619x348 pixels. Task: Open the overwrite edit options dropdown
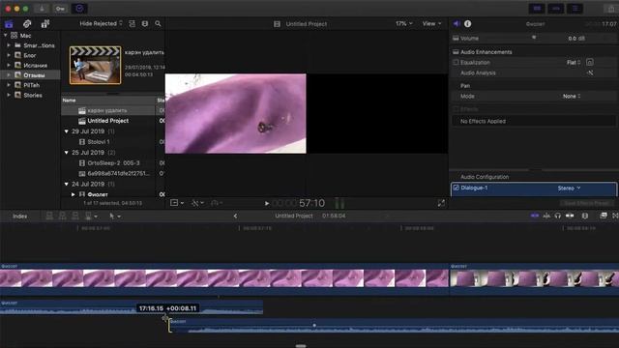(91, 216)
